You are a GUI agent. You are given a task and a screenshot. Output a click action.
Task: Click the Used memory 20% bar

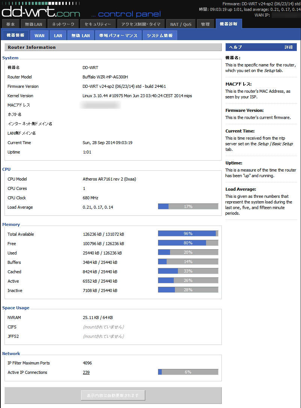pyautogui.click(x=188, y=252)
